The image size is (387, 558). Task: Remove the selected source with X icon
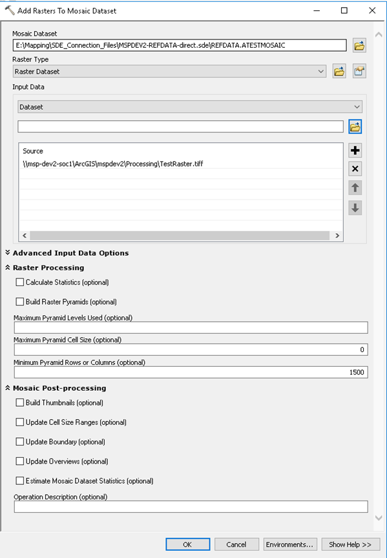coord(355,169)
